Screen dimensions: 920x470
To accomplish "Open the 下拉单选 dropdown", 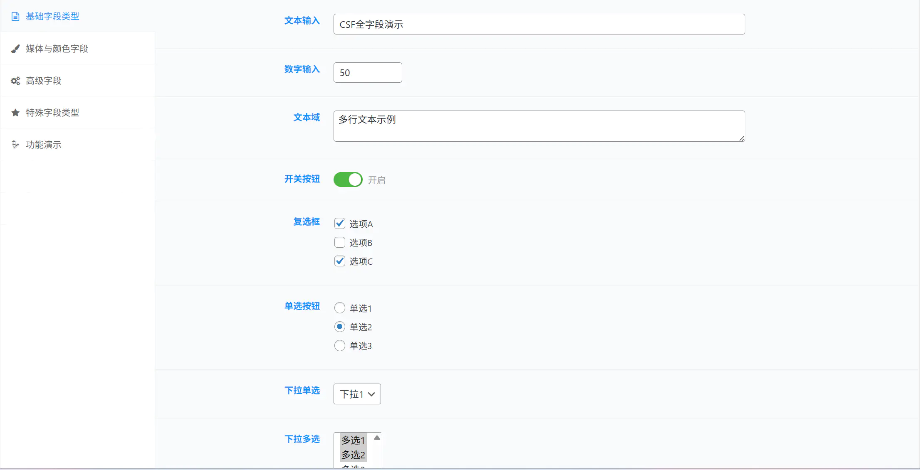I will tap(357, 394).
